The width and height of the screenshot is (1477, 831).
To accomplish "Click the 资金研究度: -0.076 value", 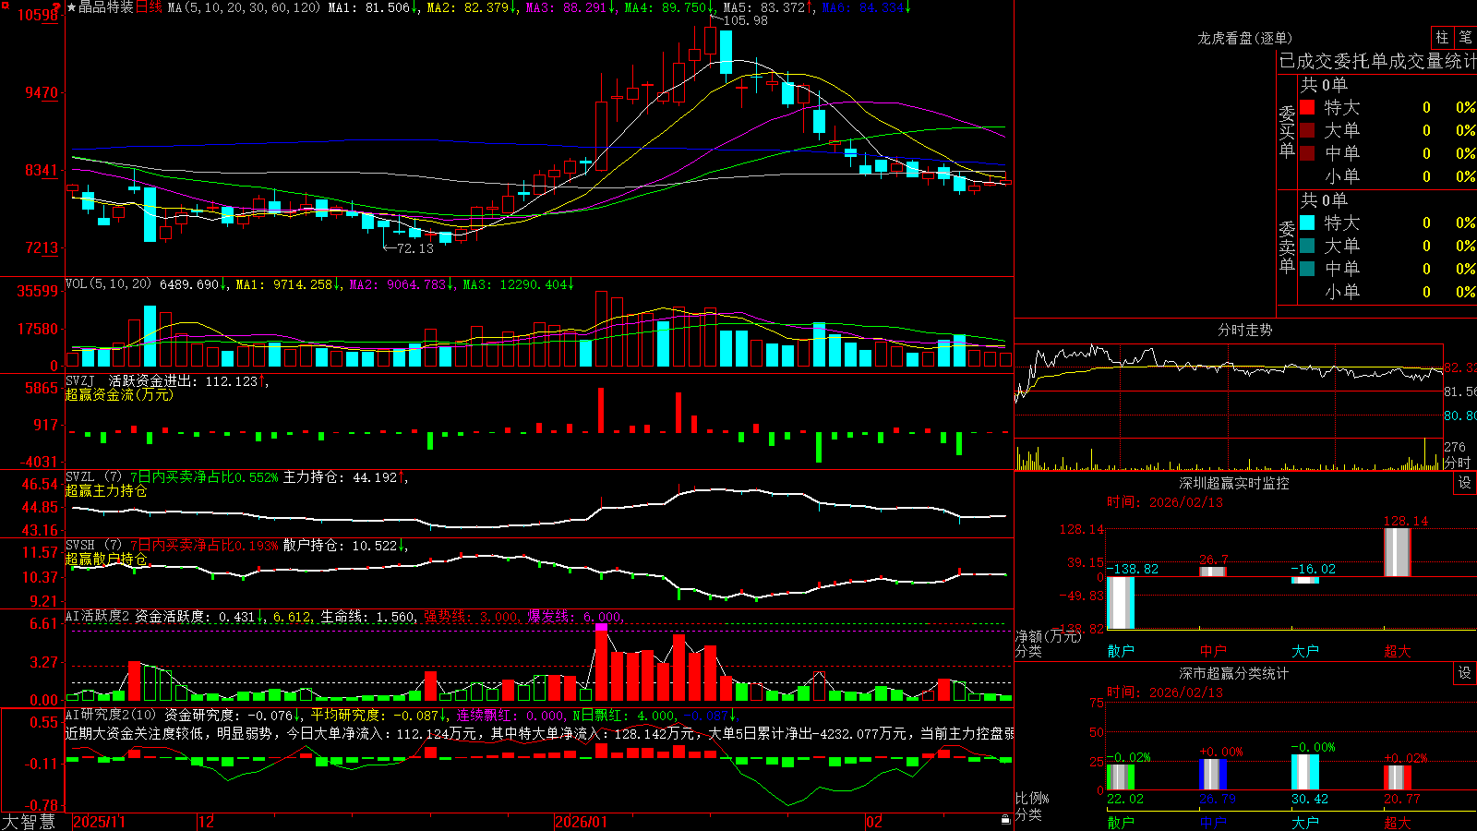I will click(x=233, y=715).
